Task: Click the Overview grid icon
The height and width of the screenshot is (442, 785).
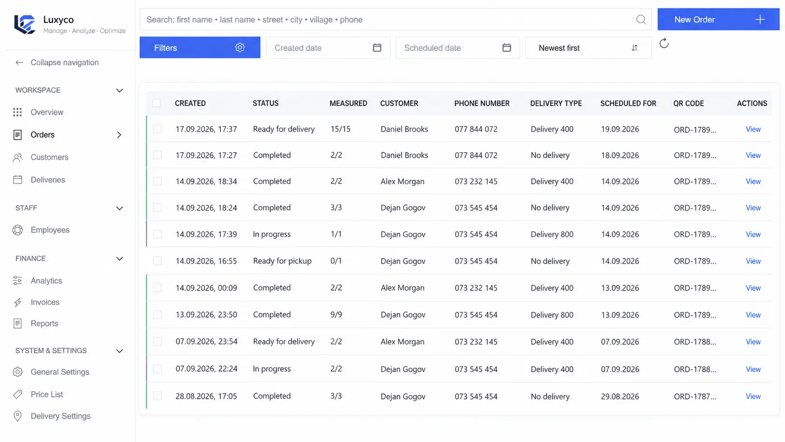Action: point(17,112)
